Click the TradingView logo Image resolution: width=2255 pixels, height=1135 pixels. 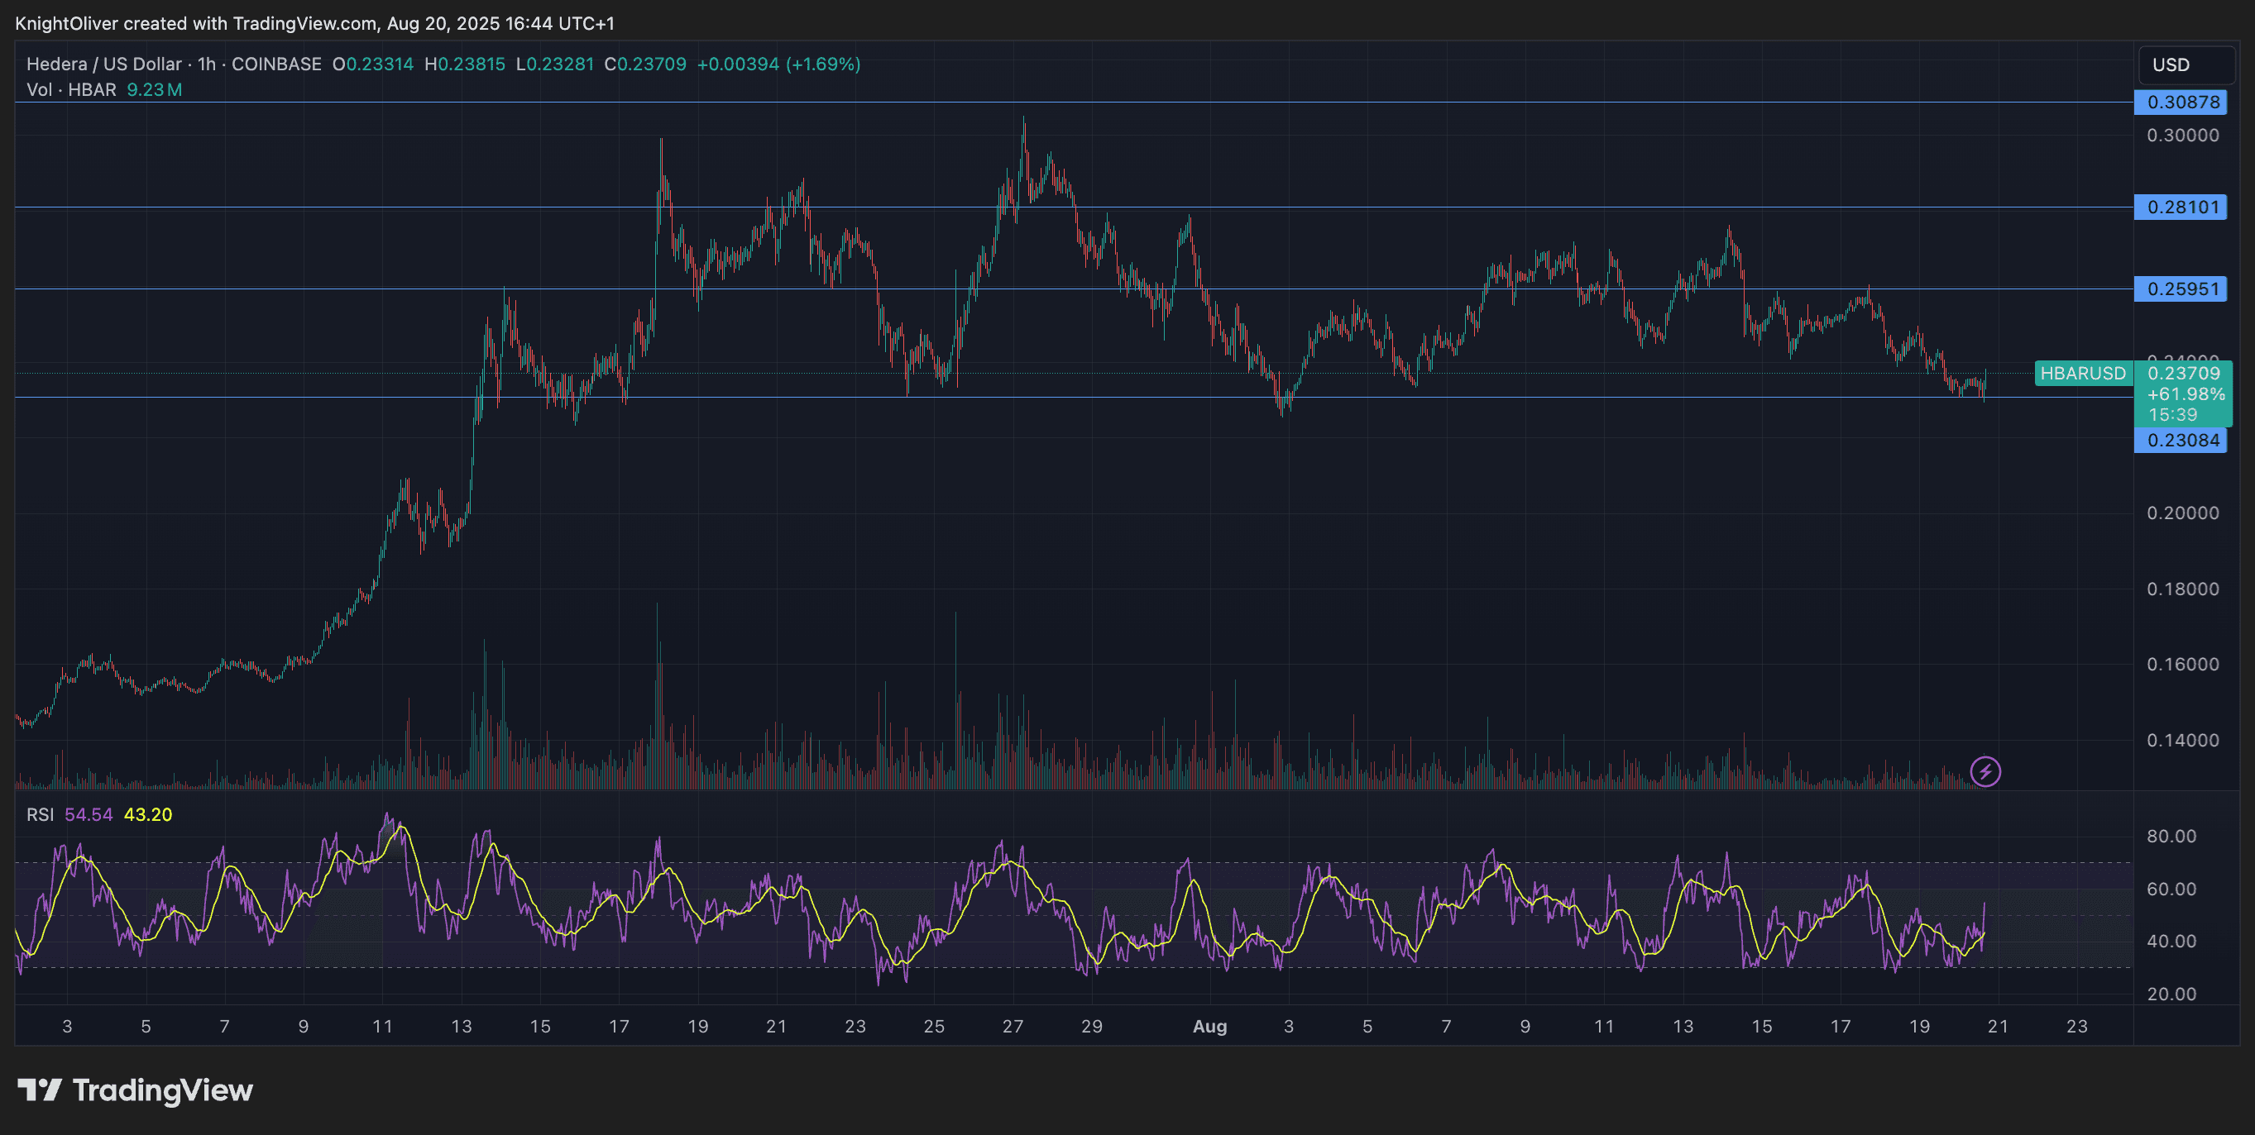pos(133,1090)
